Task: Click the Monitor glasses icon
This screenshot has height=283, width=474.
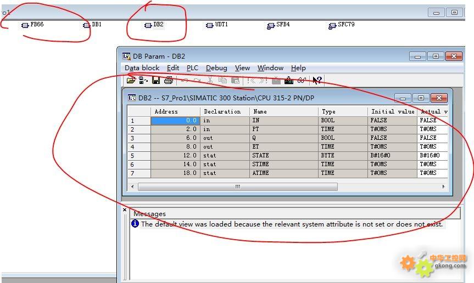Action: 302,80
